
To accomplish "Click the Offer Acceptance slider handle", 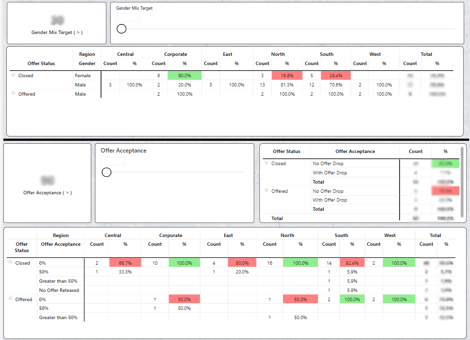I will pyautogui.click(x=106, y=172).
